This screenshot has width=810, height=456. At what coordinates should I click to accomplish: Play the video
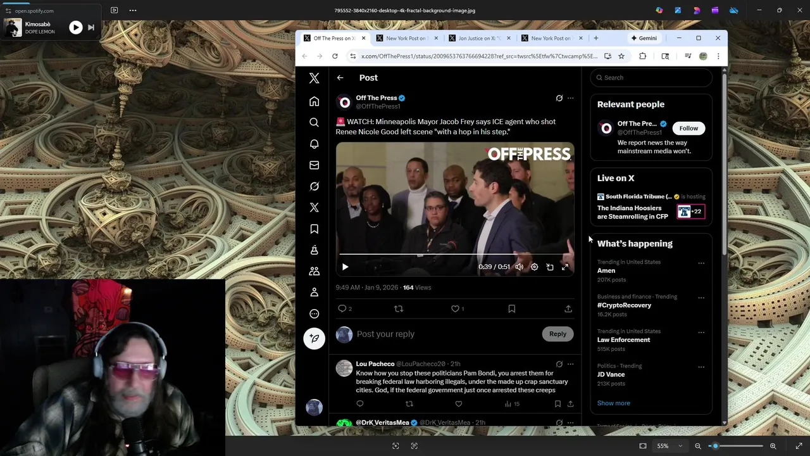[x=345, y=267]
